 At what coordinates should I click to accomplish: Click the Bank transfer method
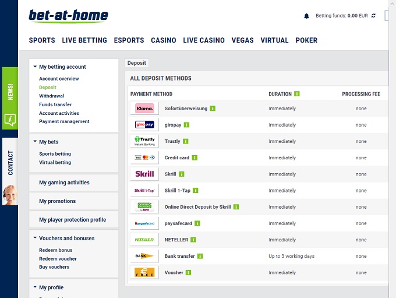pos(179,256)
